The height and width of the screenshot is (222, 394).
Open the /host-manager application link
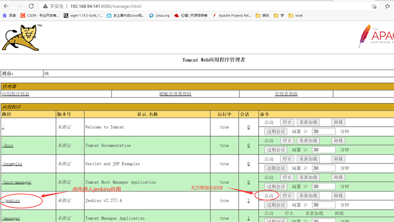[x=17, y=182]
